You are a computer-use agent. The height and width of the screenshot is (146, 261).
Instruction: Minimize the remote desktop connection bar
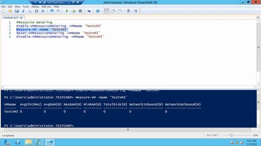pos(69,2)
